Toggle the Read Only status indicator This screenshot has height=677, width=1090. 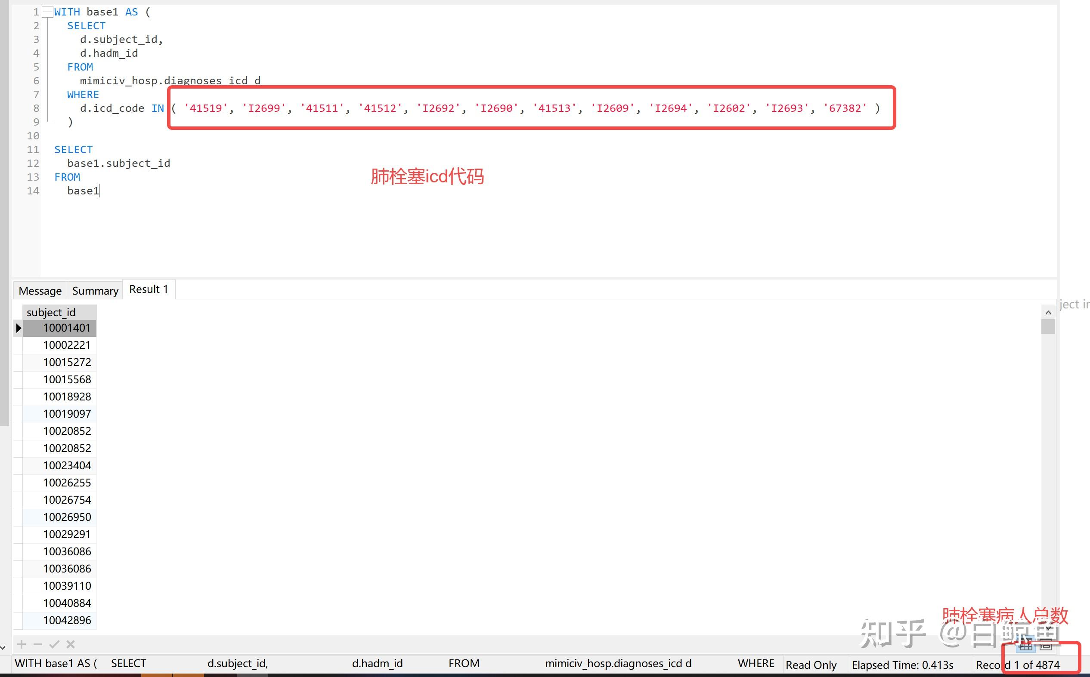[x=811, y=665]
